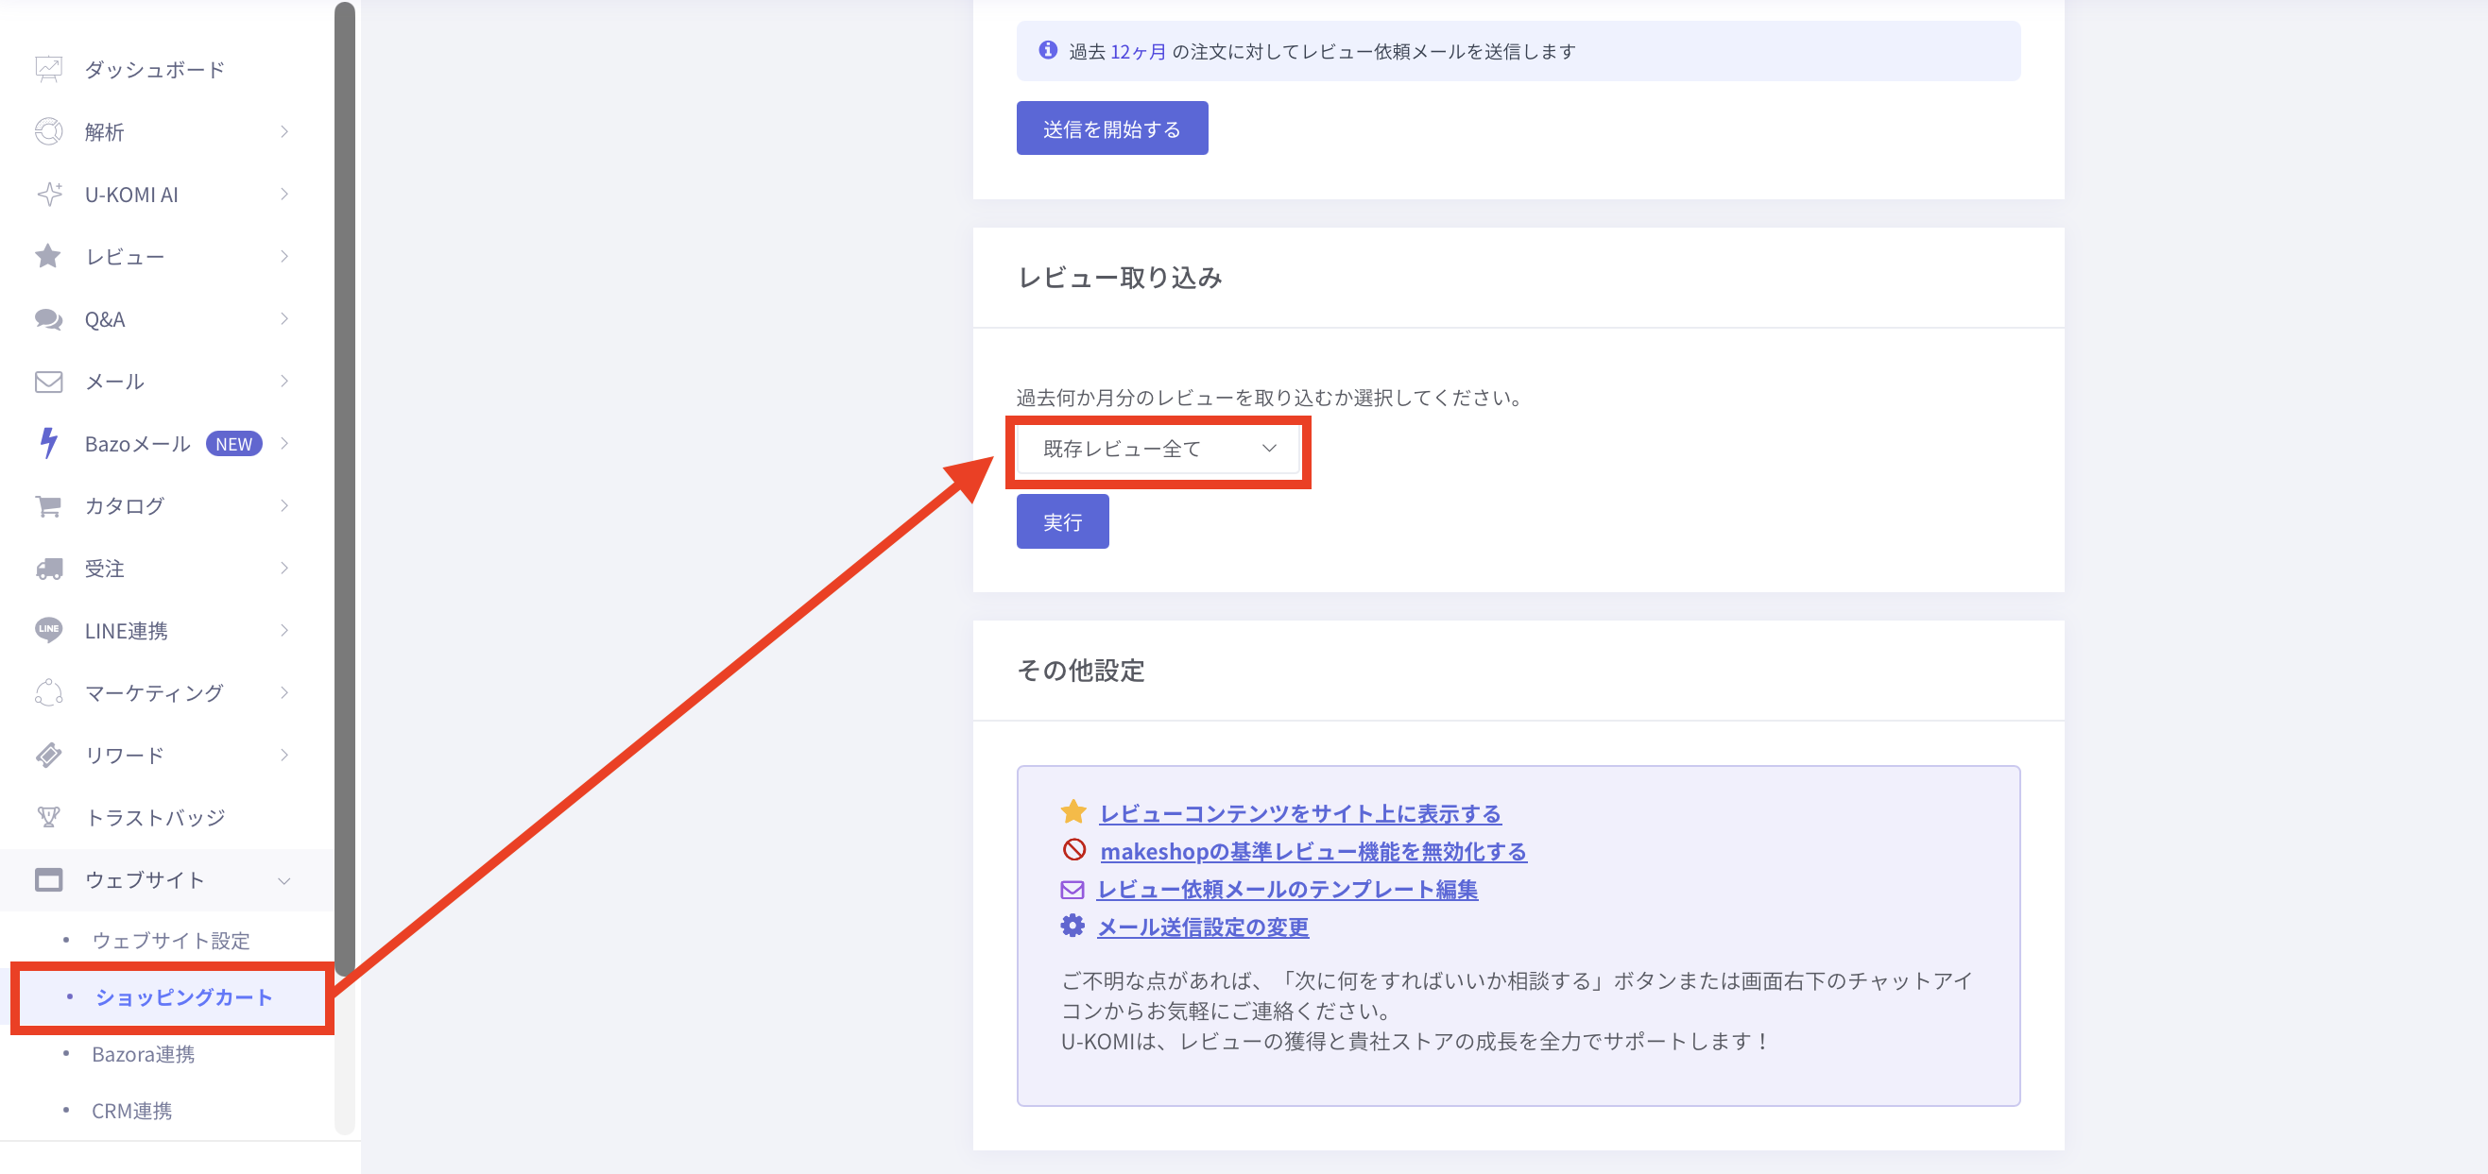Click the 受注 truck icon

(x=48, y=569)
